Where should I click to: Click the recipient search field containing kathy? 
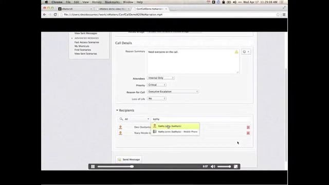[200, 119]
